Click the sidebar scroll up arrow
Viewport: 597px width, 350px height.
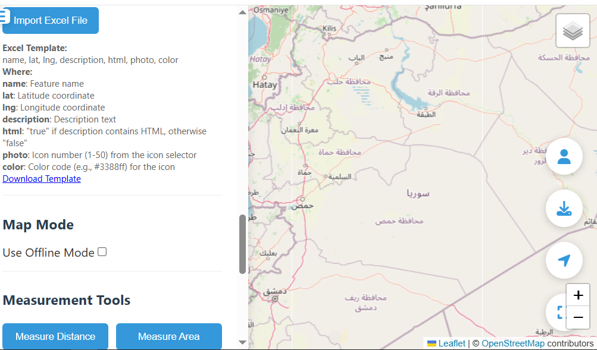click(242, 12)
